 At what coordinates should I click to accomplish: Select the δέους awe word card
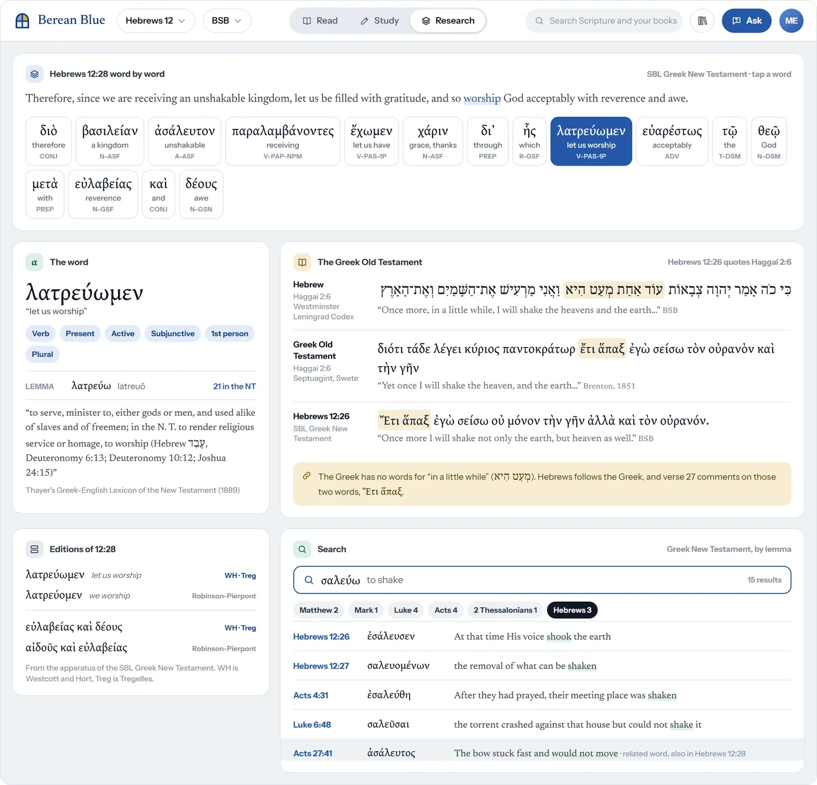point(201,194)
